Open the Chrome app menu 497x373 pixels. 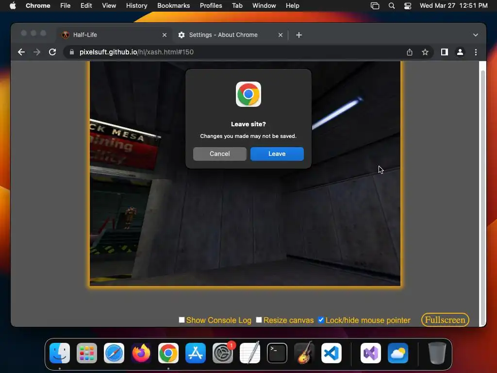pyautogui.click(x=38, y=6)
